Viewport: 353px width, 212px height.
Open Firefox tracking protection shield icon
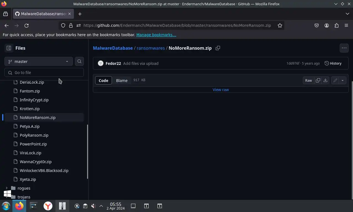[x=63, y=25]
